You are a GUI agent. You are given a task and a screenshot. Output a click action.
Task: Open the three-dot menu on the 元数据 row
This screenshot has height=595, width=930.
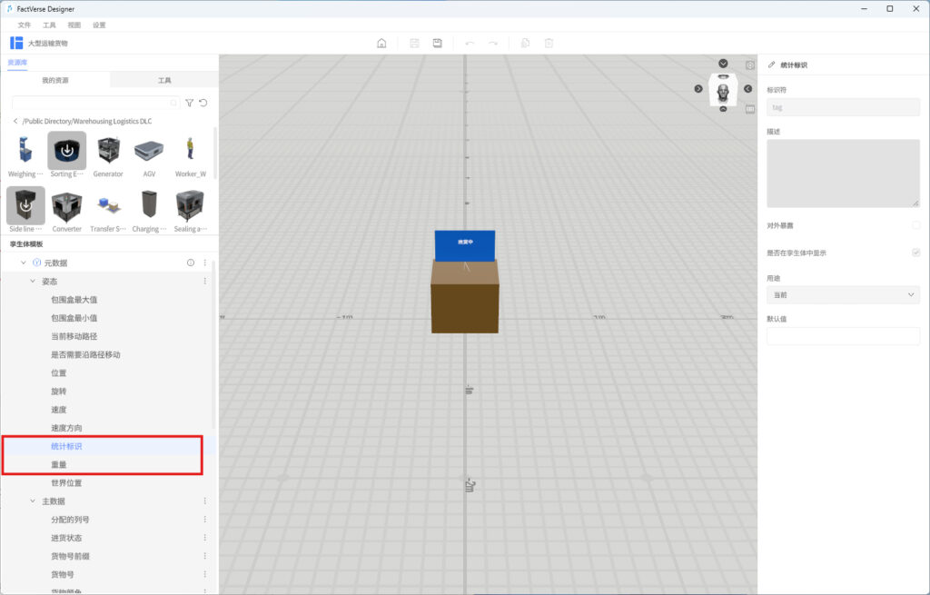coord(205,263)
